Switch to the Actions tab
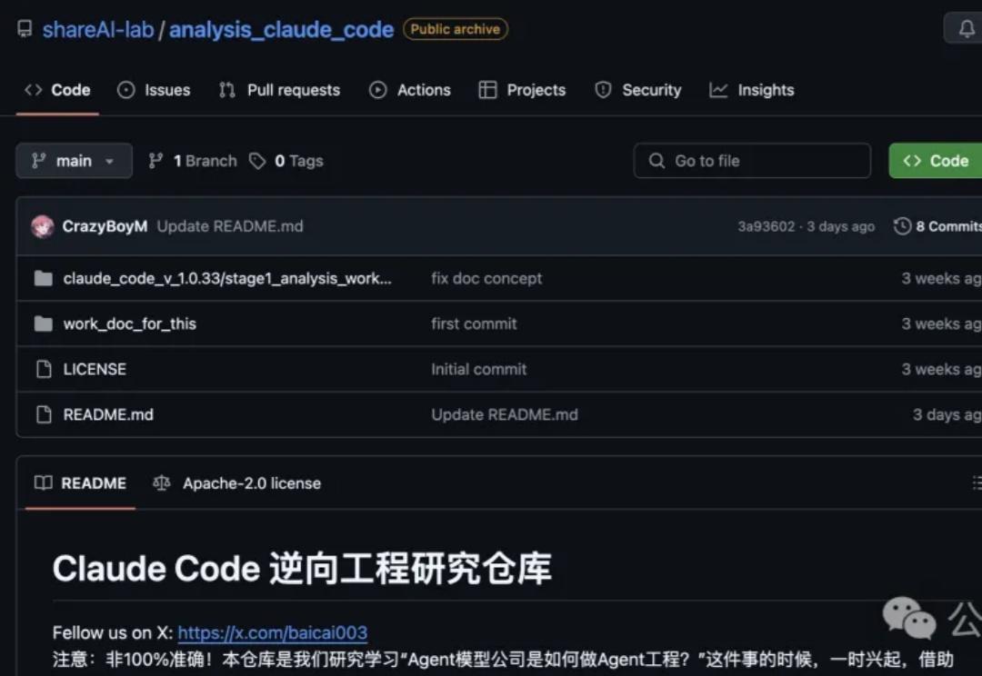This screenshot has height=676, width=982. (410, 90)
